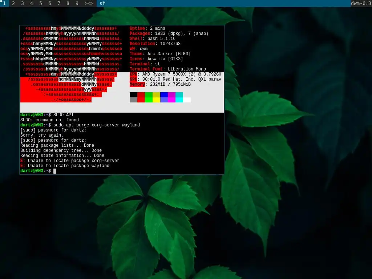Image resolution: width=372 pixels, height=279 pixels.
Task: Switch to dwm tag 4
Action: 32,3
